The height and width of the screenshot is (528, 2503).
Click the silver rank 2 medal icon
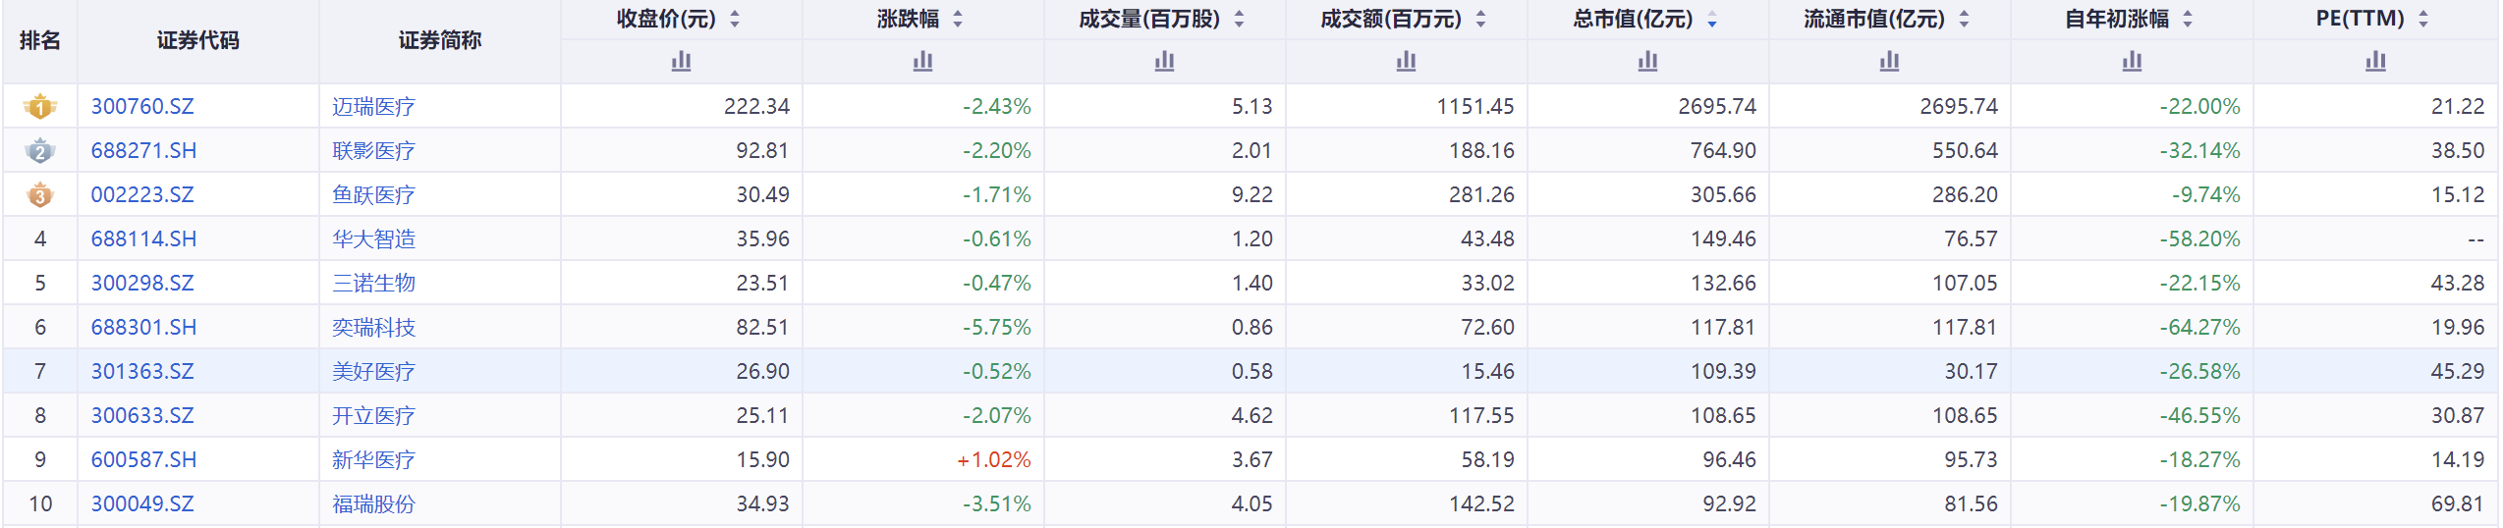click(x=40, y=150)
